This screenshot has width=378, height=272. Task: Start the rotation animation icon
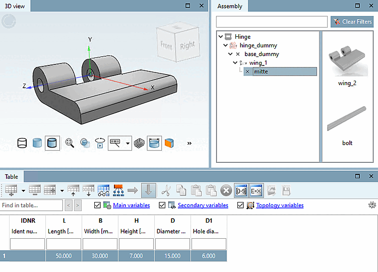click(x=100, y=143)
